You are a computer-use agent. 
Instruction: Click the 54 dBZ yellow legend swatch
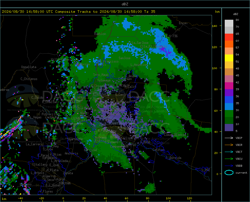229,58
